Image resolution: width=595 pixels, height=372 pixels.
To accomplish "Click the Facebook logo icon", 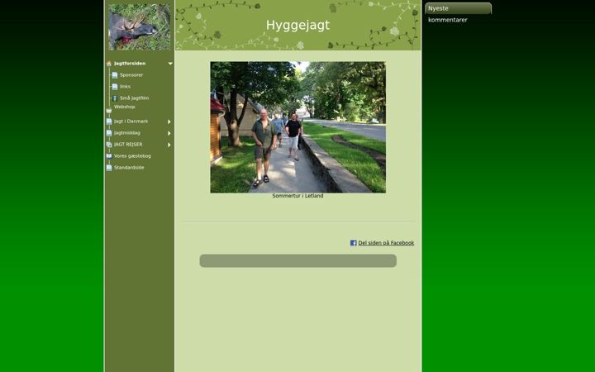I will tap(354, 243).
